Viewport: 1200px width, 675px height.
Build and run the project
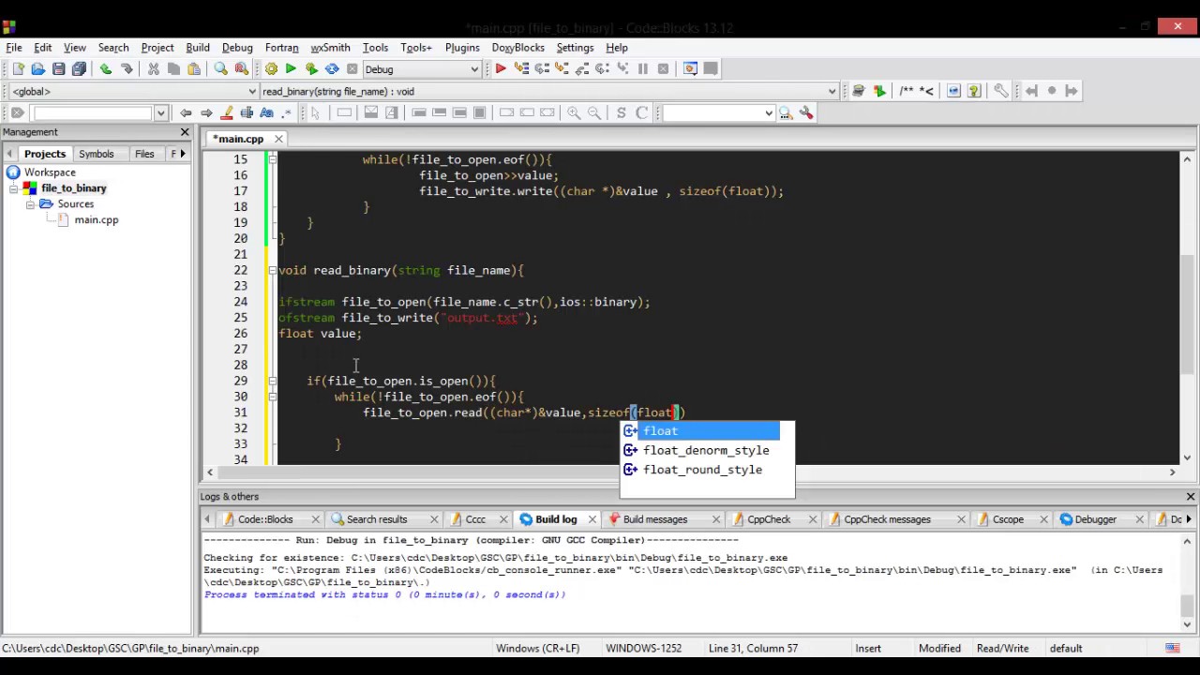[x=311, y=68]
